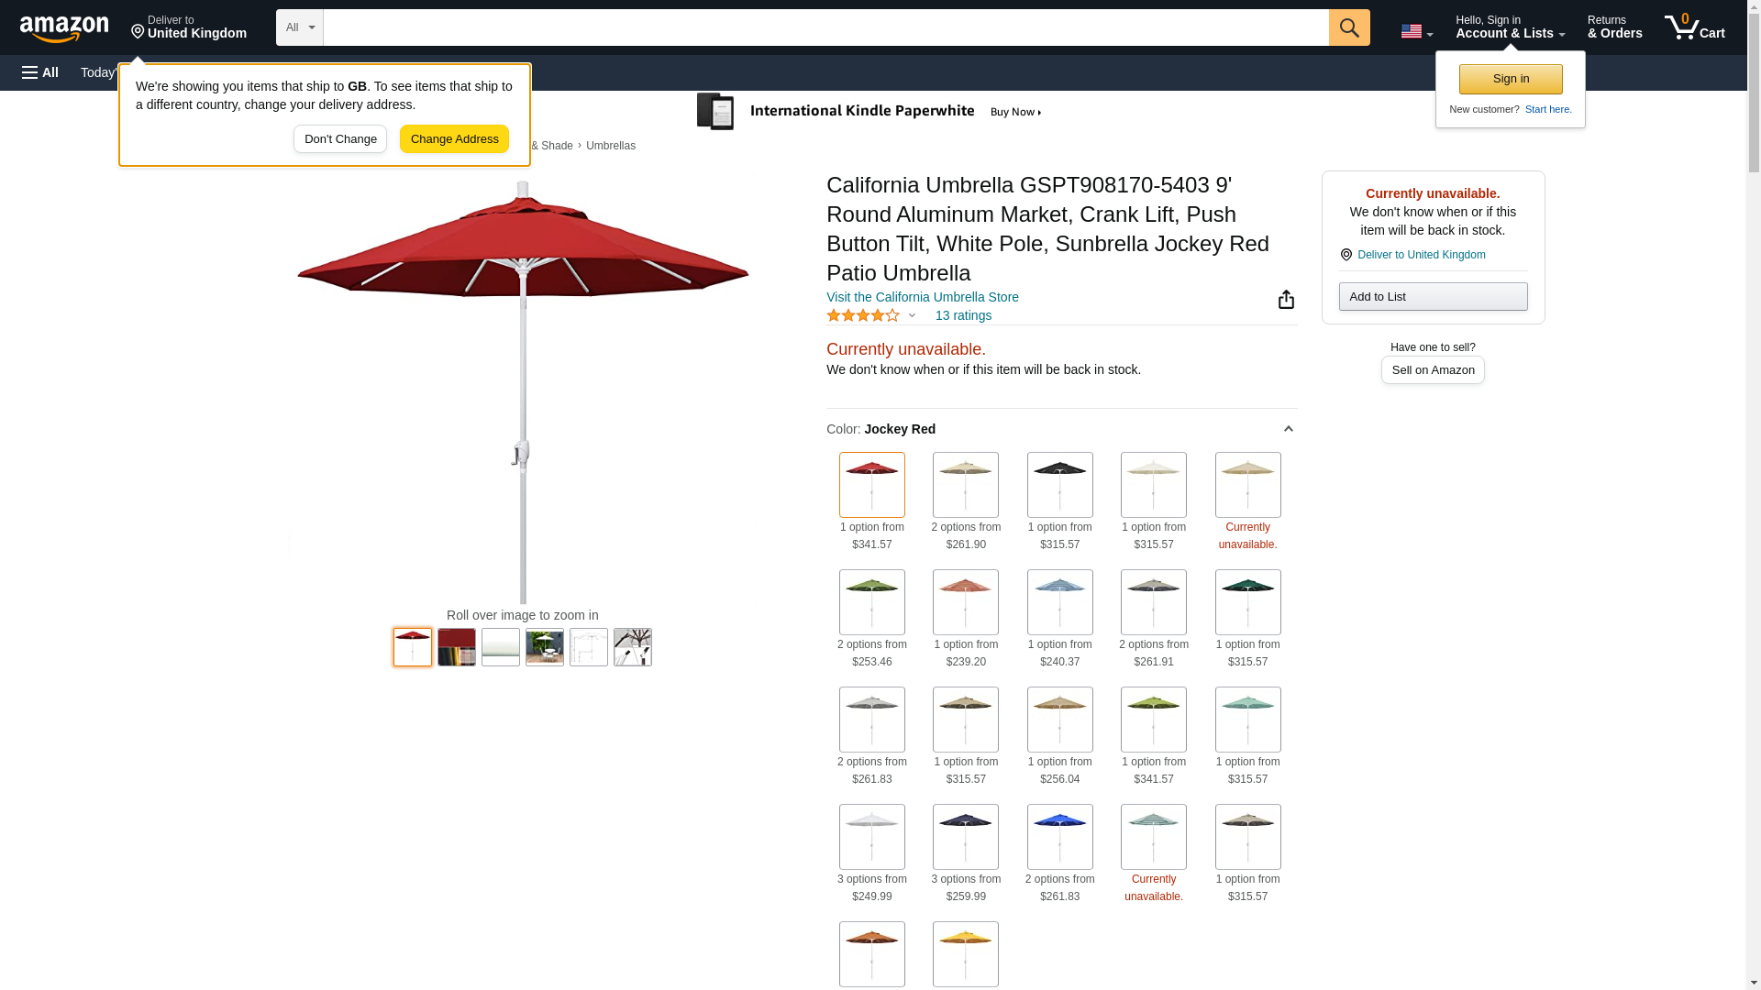Click the Amazon logo
This screenshot has width=1761, height=990.
[64, 28]
